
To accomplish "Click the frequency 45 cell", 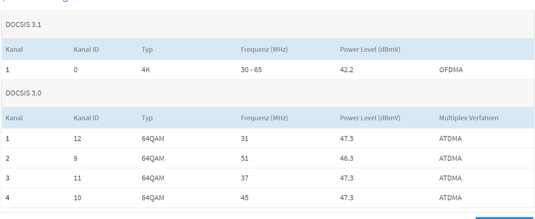I will coord(245,198).
